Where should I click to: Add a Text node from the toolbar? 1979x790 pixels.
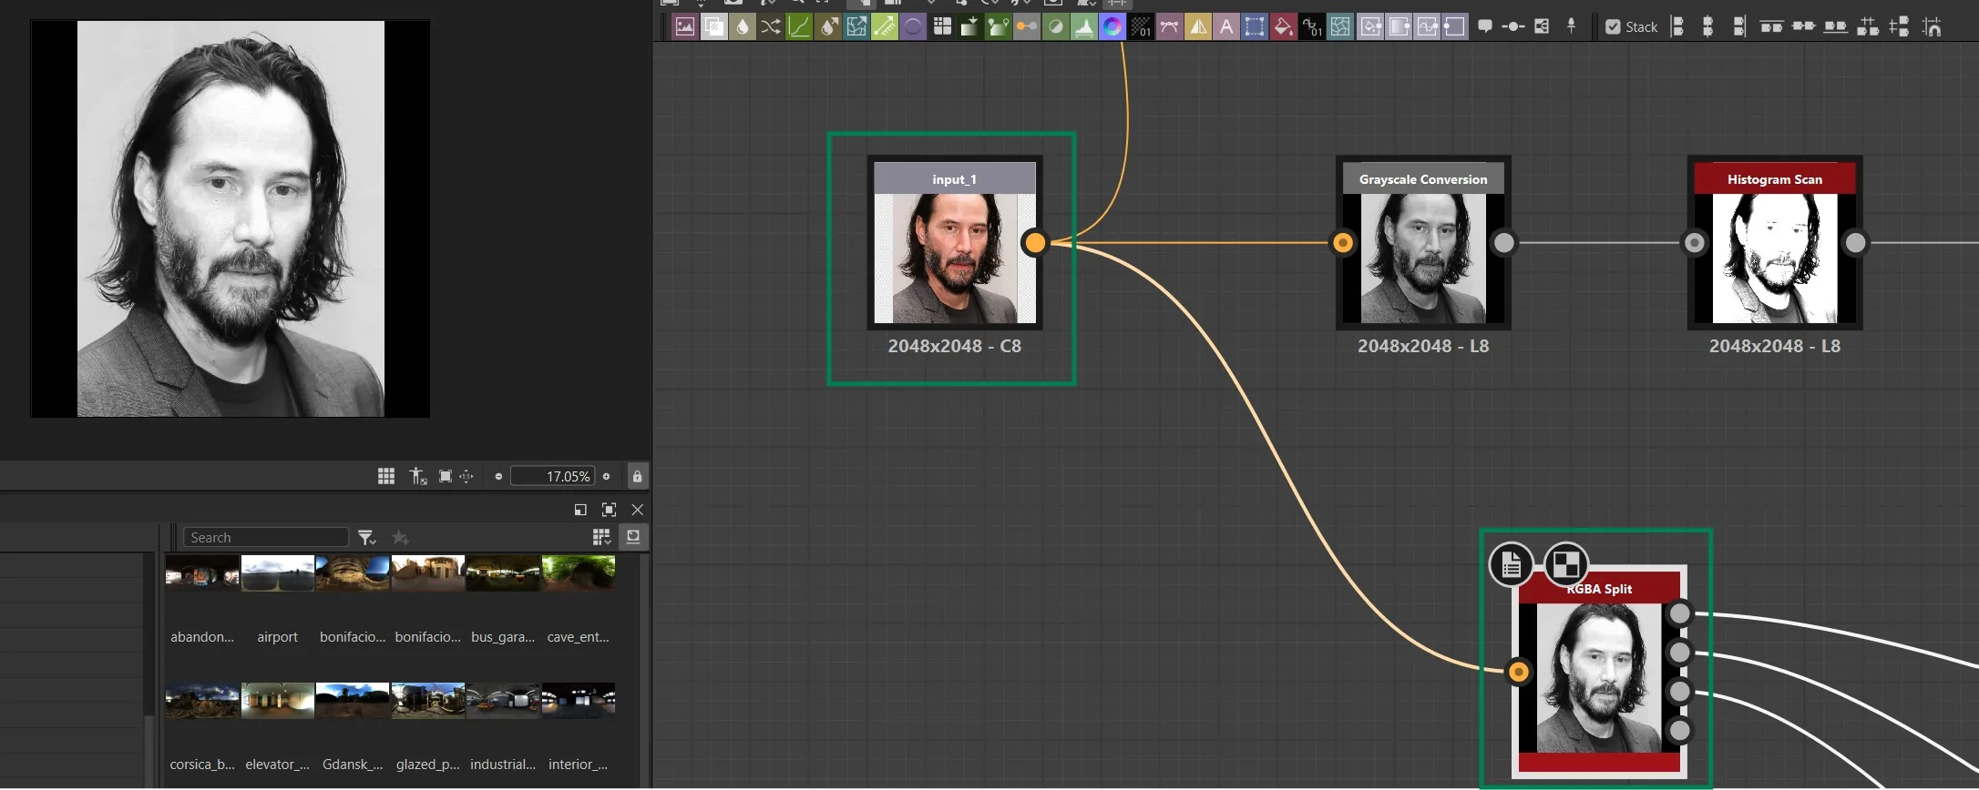[x=1226, y=26]
